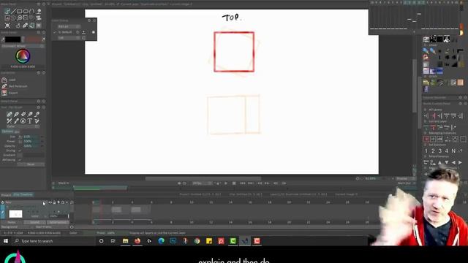Click the Red Pentouch custom action

click(x=18, y=86)
